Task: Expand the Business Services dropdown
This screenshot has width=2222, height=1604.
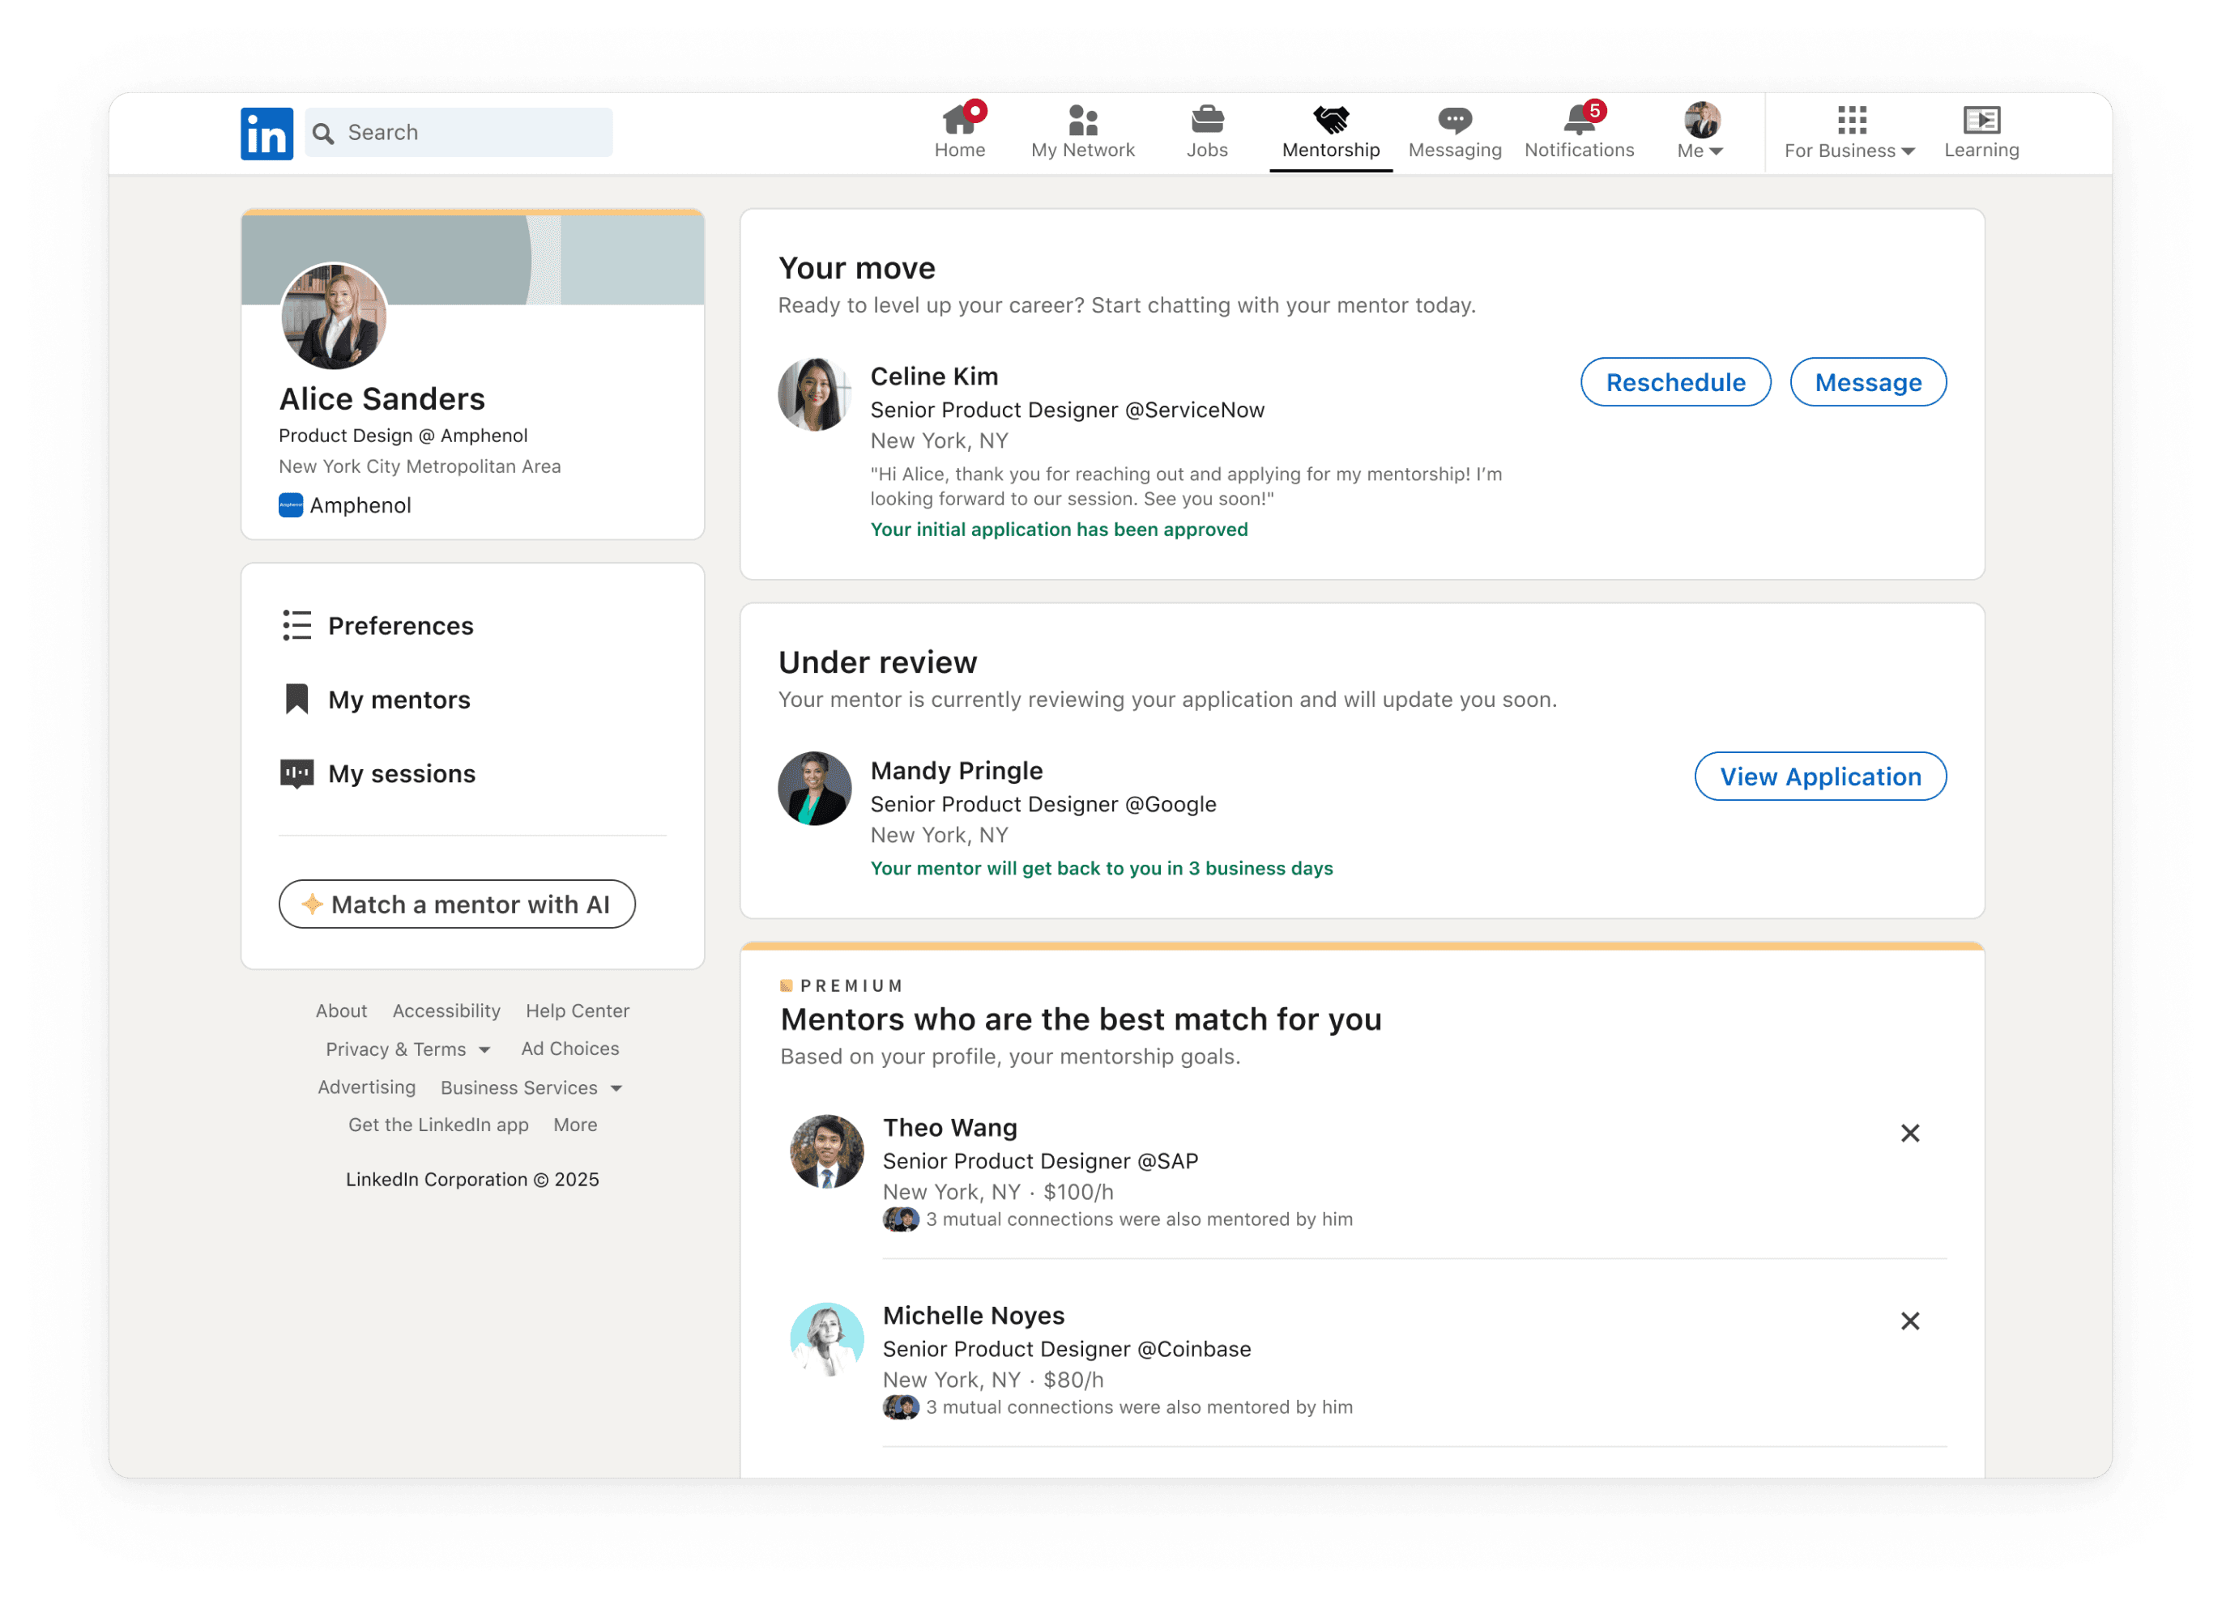Action: [616, 1088]
